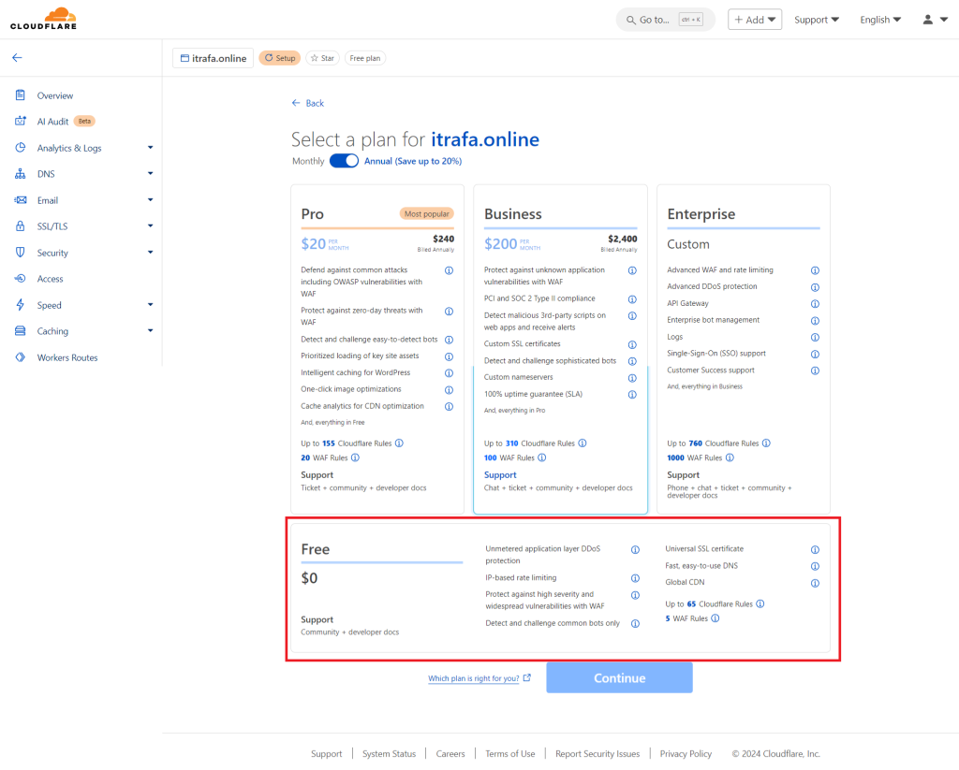Viewport: 959px width, 770px height.
Task: Select the Business plan card heading
Action: point(512,214)
